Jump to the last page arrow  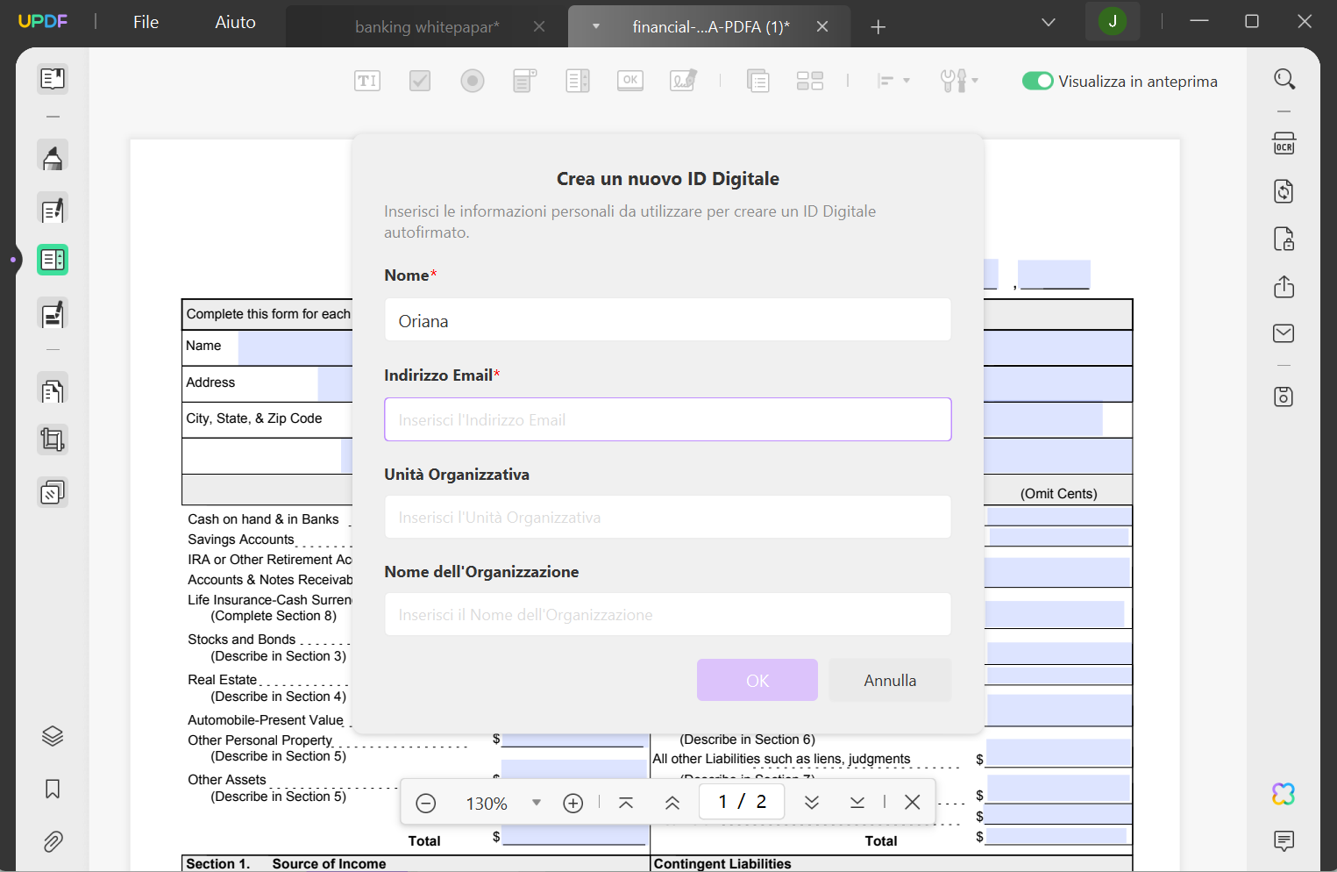pyautogui.click(x=857, y=803)
